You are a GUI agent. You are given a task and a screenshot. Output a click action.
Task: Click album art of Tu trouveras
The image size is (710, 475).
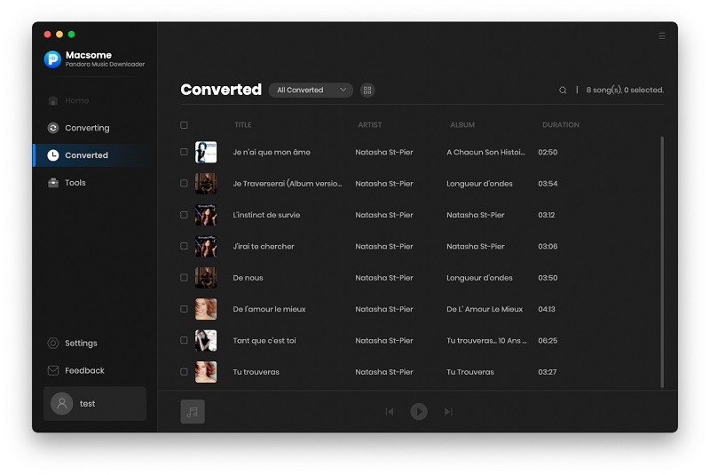click(206, 372)
